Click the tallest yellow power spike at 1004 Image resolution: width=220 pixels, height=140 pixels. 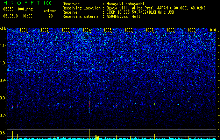click(x=90, y=134)
